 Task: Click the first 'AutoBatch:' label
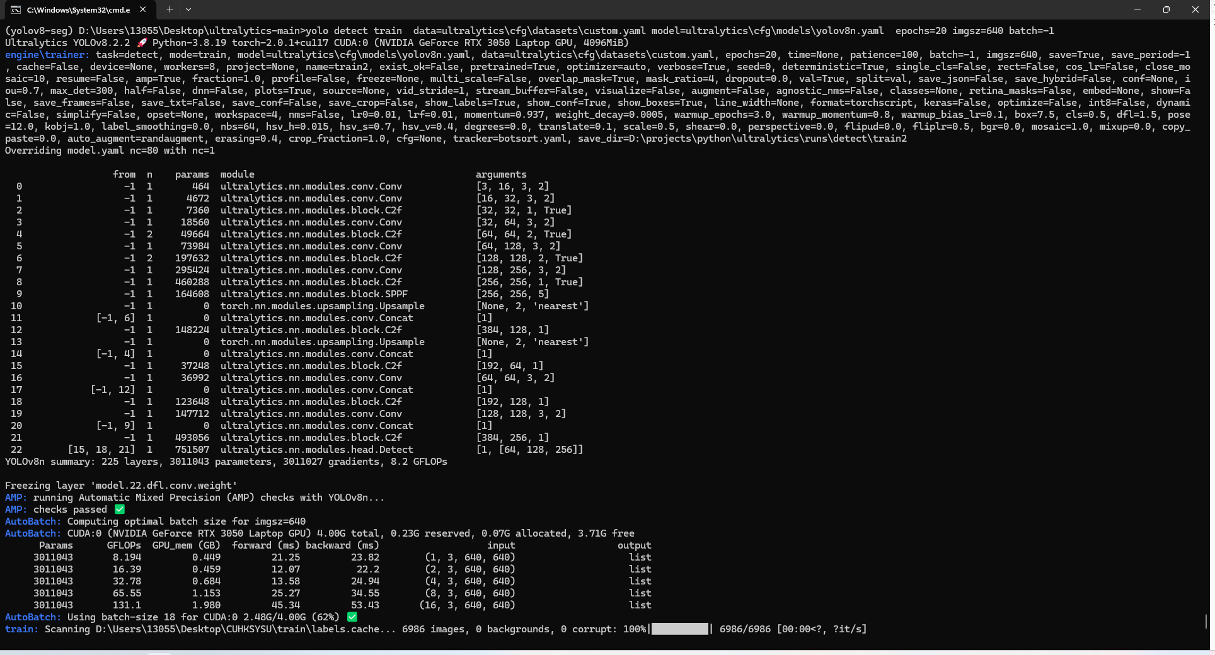[33, 521]
